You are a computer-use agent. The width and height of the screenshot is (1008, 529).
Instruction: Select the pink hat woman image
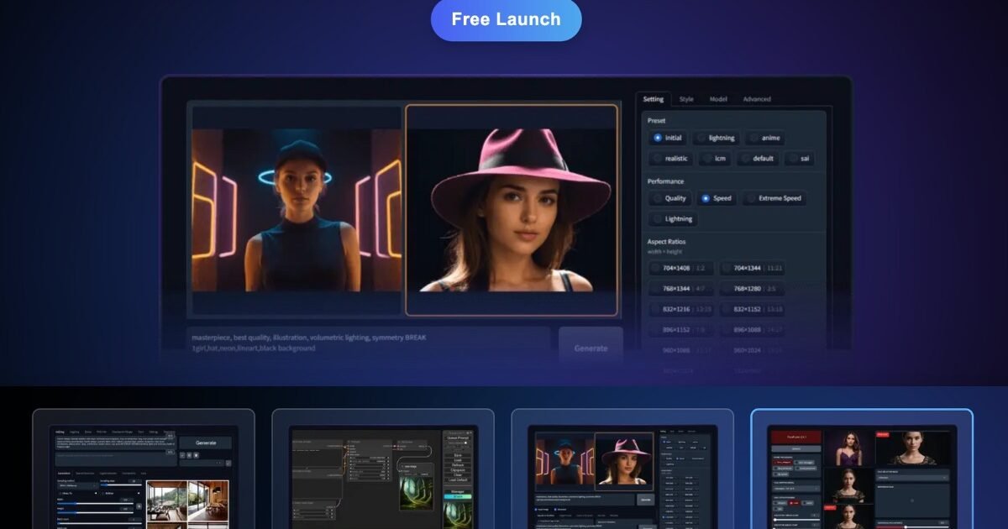(511, 210)
